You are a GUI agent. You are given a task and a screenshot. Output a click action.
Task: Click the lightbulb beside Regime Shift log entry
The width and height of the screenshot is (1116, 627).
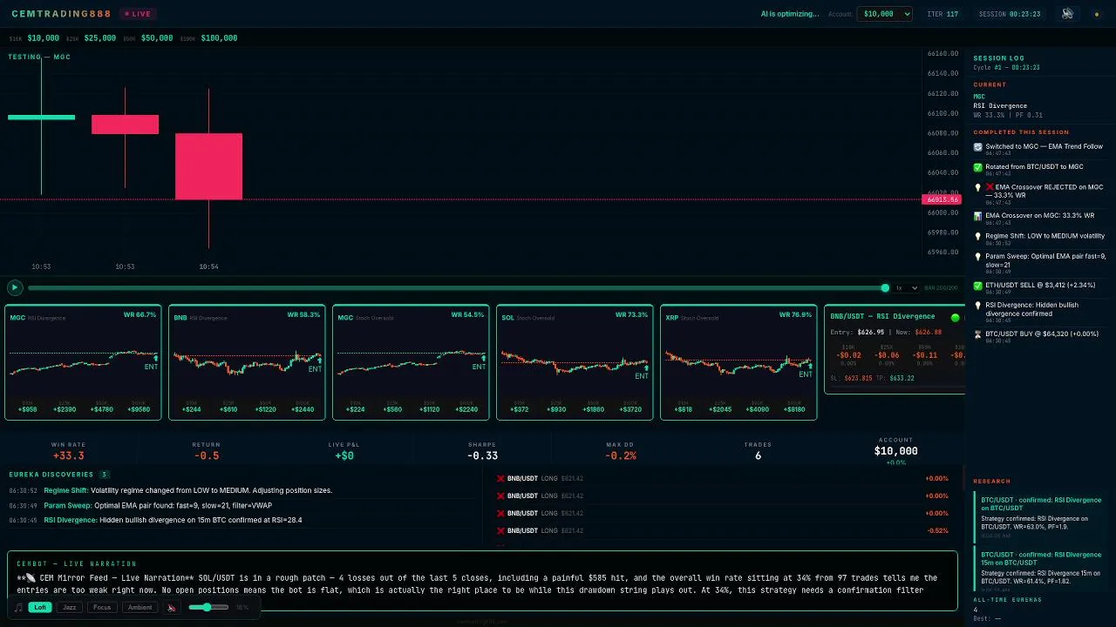tap(978, 236)
